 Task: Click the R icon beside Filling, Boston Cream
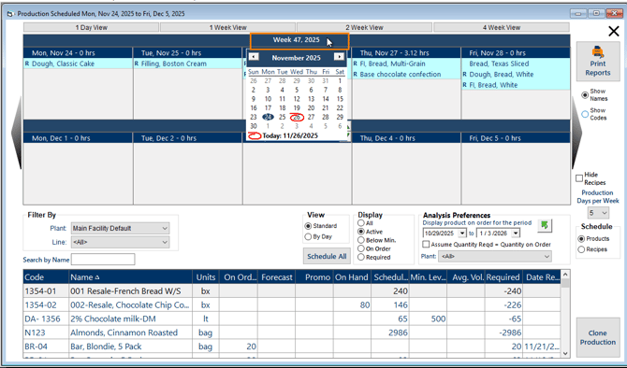coord(137,64)
